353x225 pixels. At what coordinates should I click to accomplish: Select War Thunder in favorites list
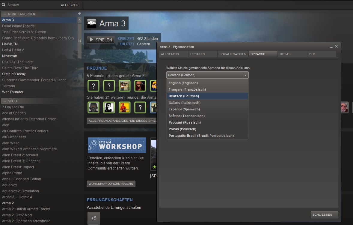[x=39, y=92]
